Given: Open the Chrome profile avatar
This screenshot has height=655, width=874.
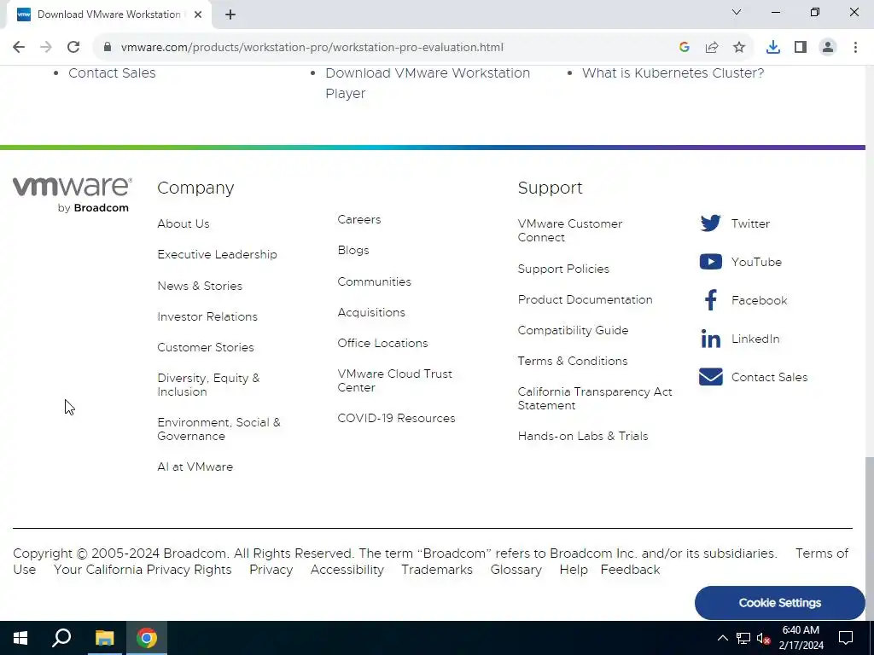Looking at the screenshot, I should point(828,48).
